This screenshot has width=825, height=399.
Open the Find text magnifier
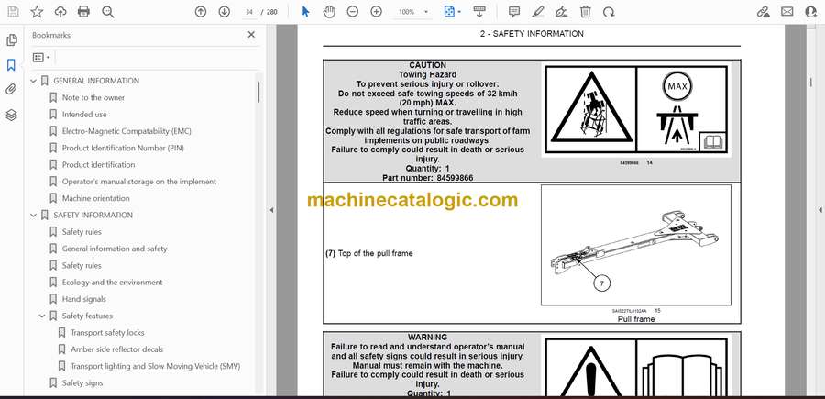point(108,12)
